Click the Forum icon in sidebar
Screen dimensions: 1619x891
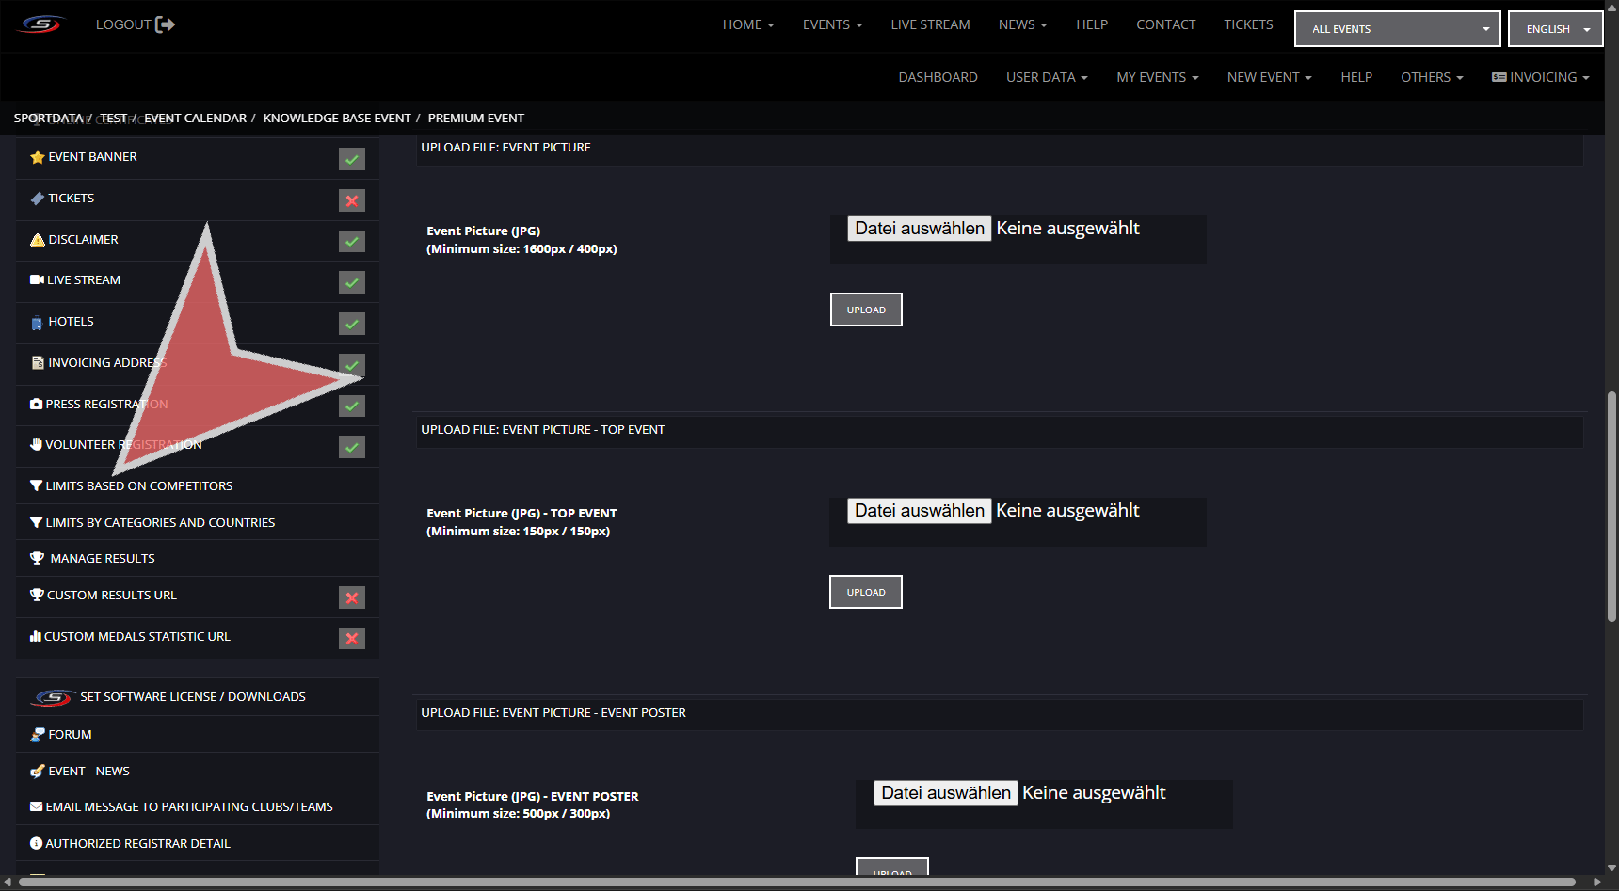tap(37, 735)
